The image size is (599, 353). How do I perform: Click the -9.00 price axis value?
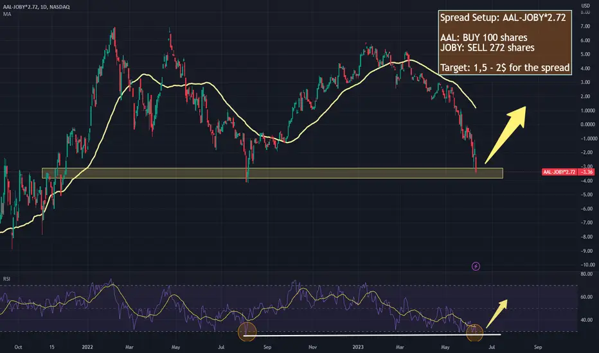point(586,251)
